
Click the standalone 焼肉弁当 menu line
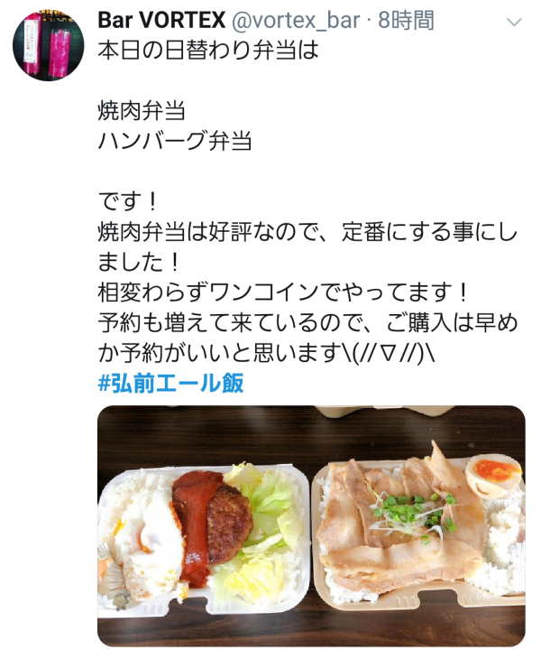[x=142, y=111]
